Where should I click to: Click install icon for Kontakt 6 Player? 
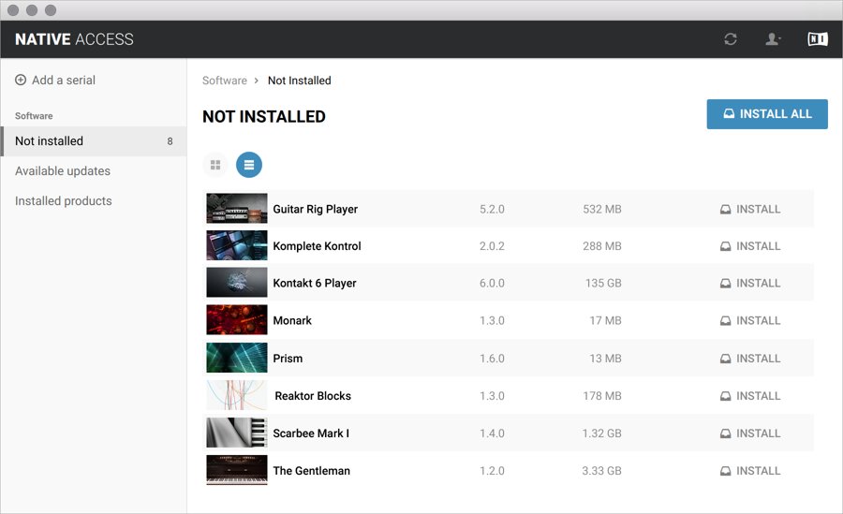pos(725,284)
